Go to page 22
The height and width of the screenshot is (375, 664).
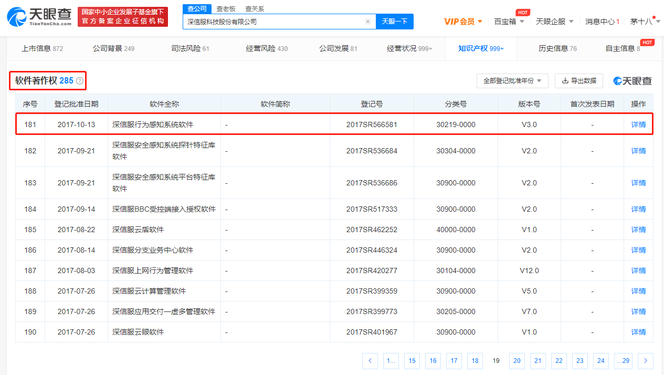click(x=559, y=360)
